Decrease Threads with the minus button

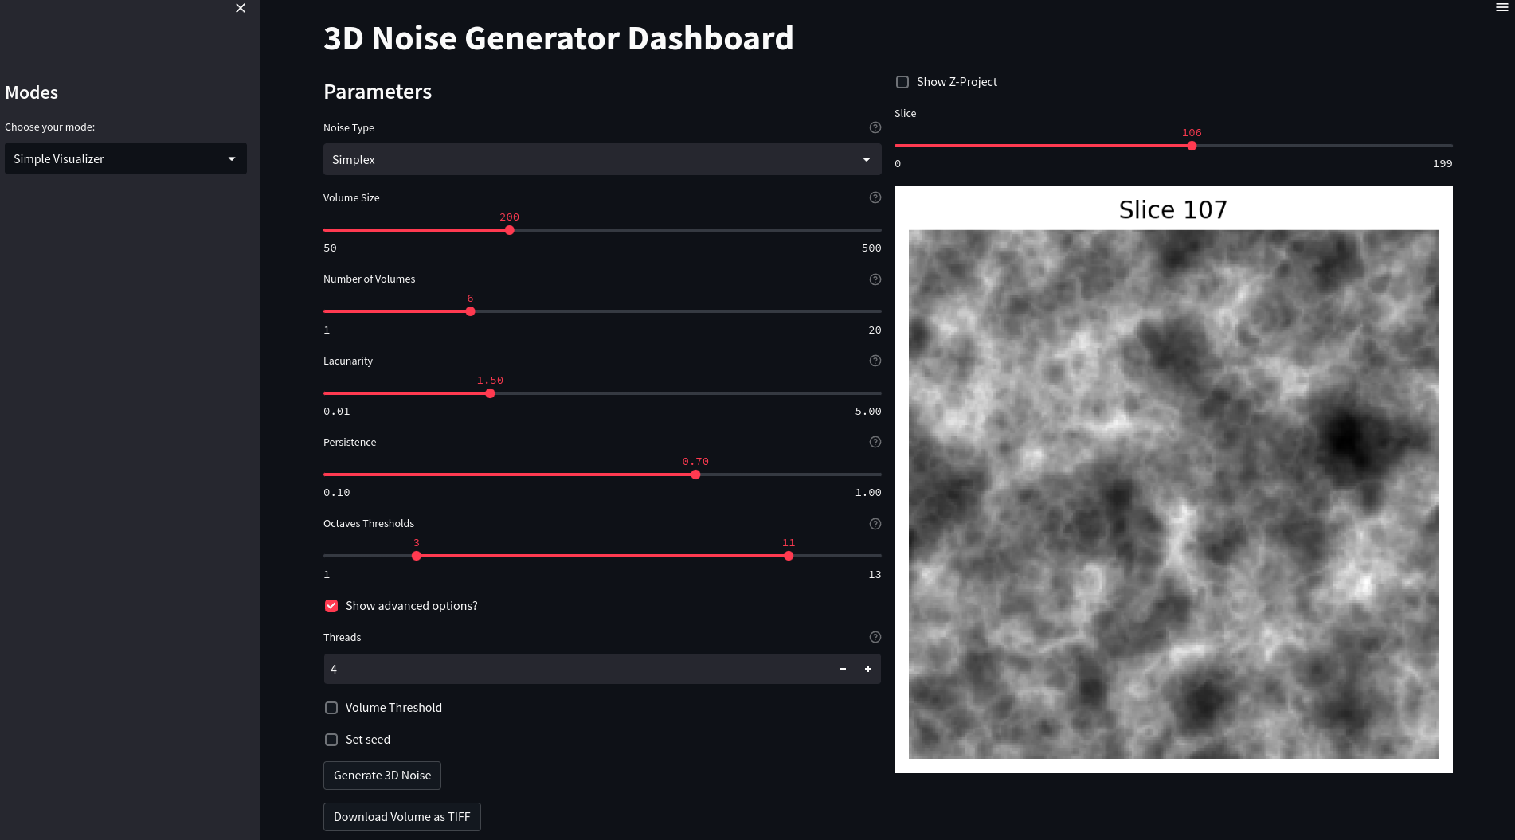tap(843, 669)
